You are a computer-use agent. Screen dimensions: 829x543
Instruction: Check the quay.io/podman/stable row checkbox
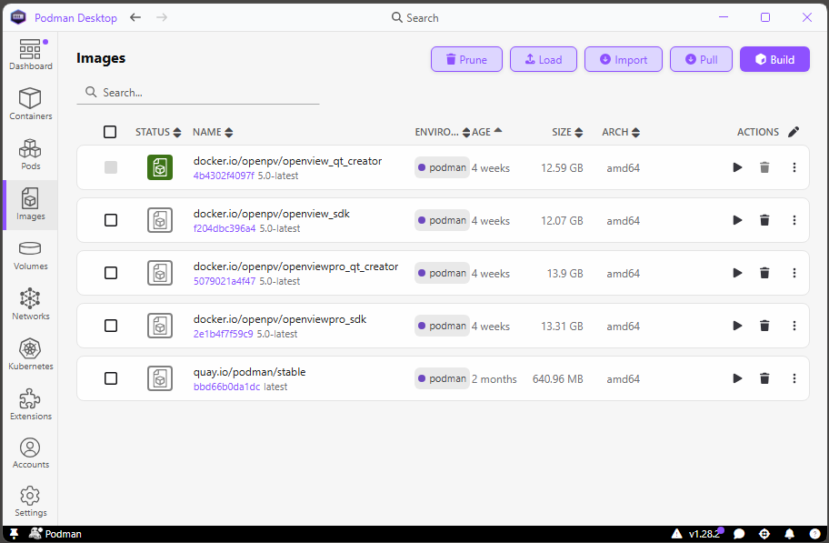[x=111, y=378]
